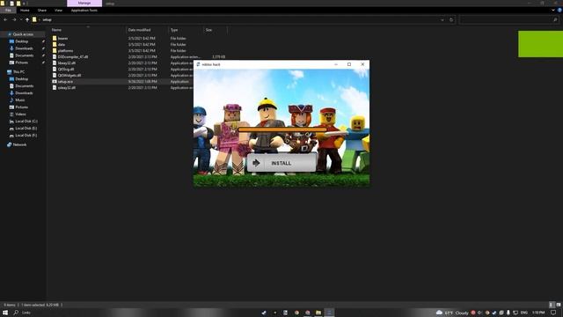Go back with the Back arrow
Screen dimensions: 563x317
point(5,19)
